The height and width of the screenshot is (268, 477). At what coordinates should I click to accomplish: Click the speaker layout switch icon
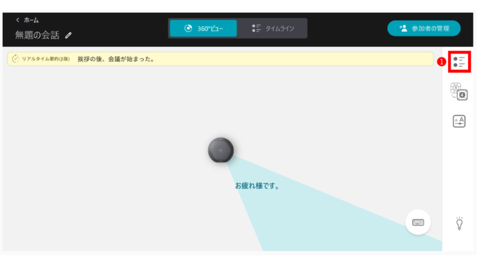[x=459, y=91]
